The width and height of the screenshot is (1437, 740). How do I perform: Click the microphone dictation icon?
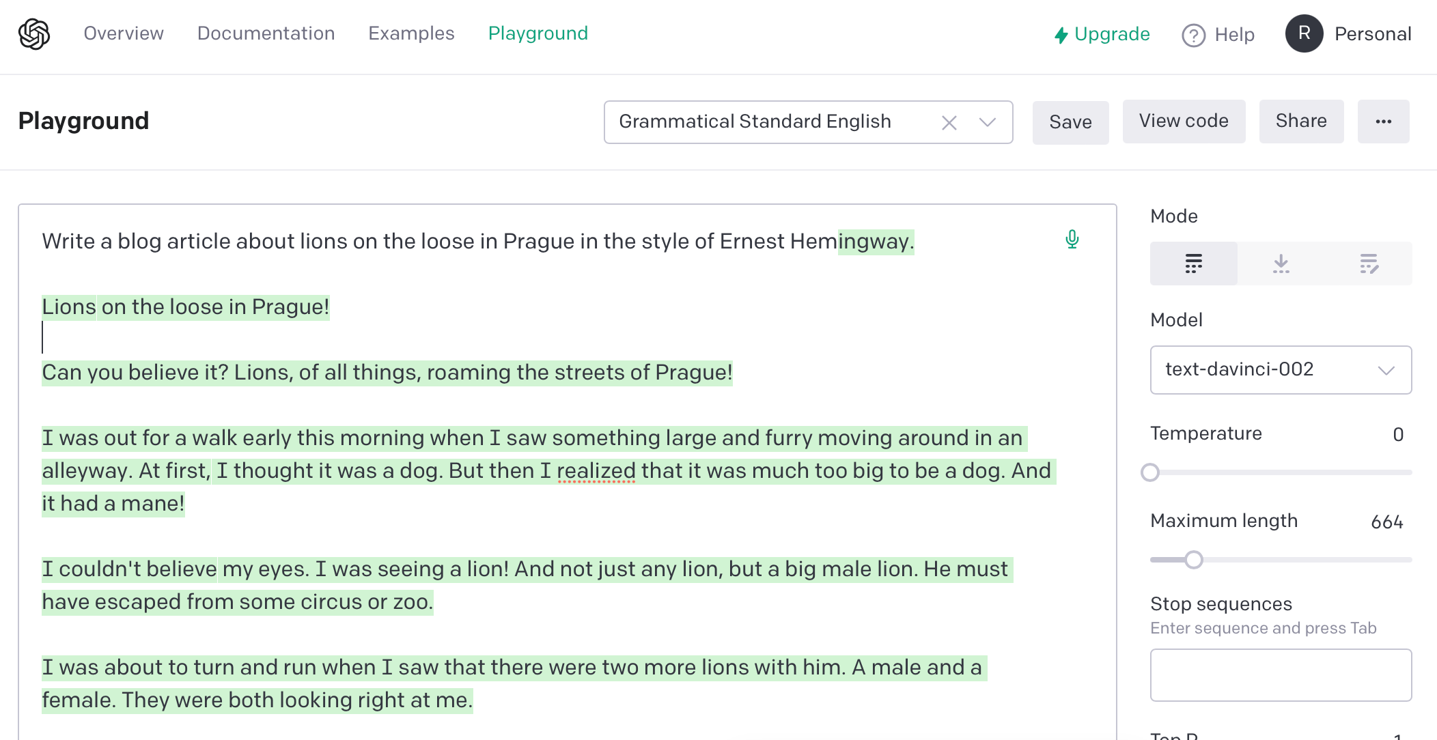tap(1072, 240)
